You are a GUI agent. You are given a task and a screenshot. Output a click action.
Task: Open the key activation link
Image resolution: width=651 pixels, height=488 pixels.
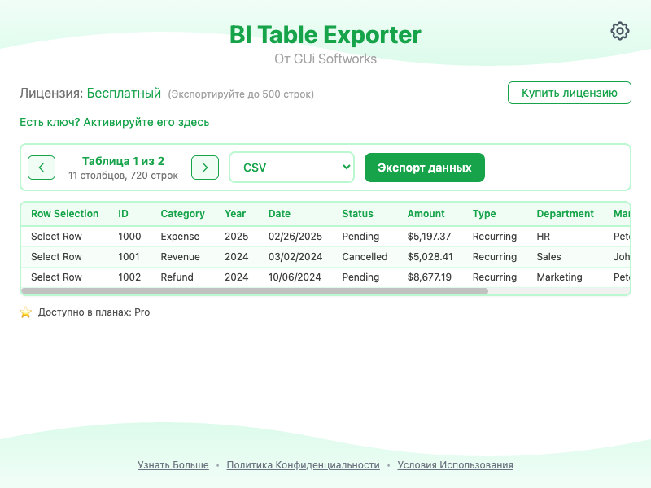pyautogui.click(x=115, y=122)
